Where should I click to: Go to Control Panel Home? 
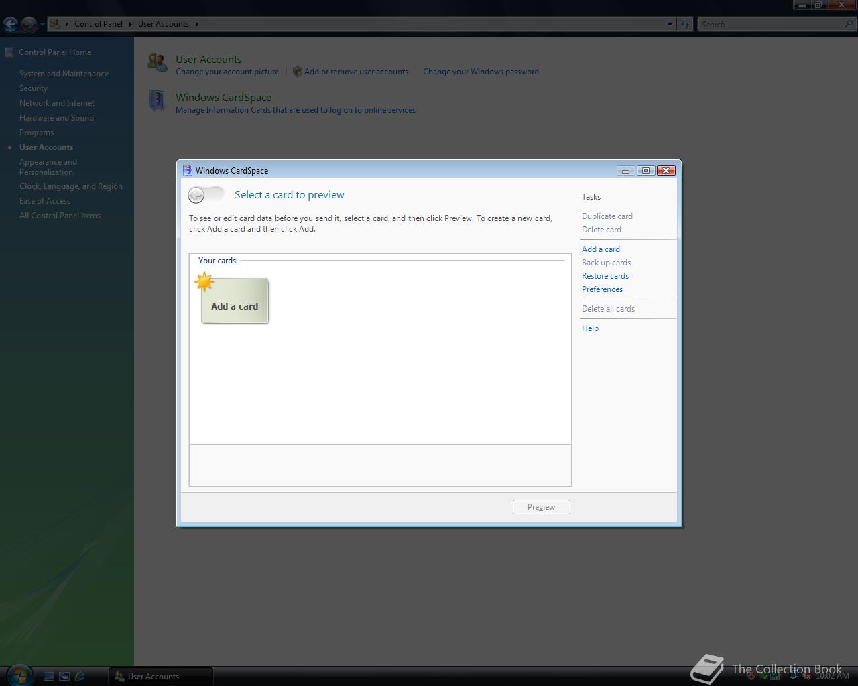click(55, 52)
